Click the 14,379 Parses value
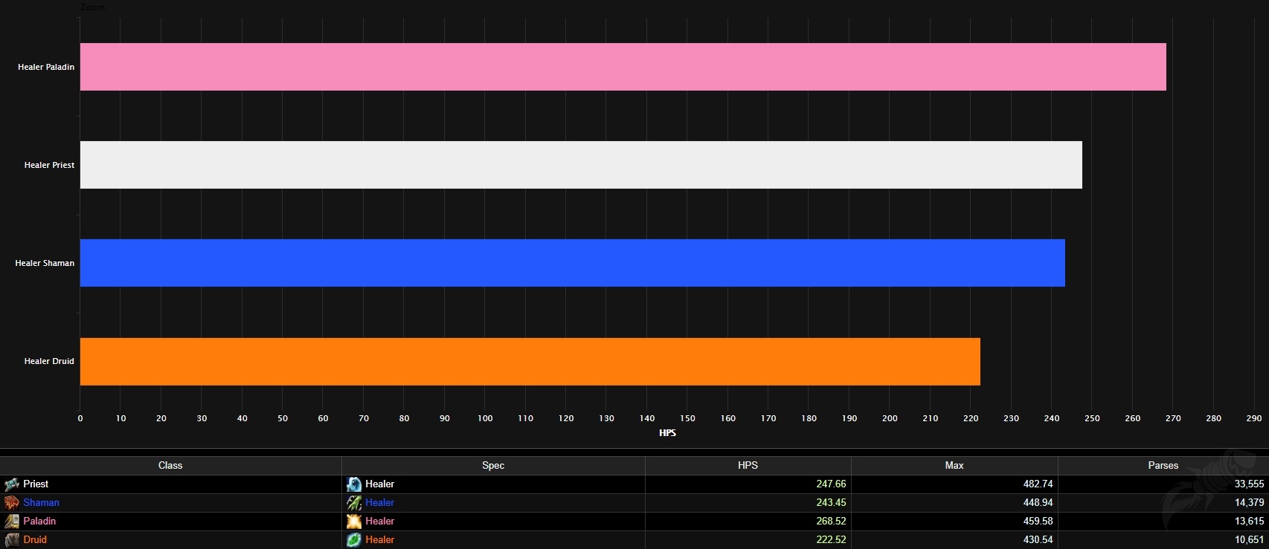Screen dimensions: 1269x549 [x=1249, y=503]
